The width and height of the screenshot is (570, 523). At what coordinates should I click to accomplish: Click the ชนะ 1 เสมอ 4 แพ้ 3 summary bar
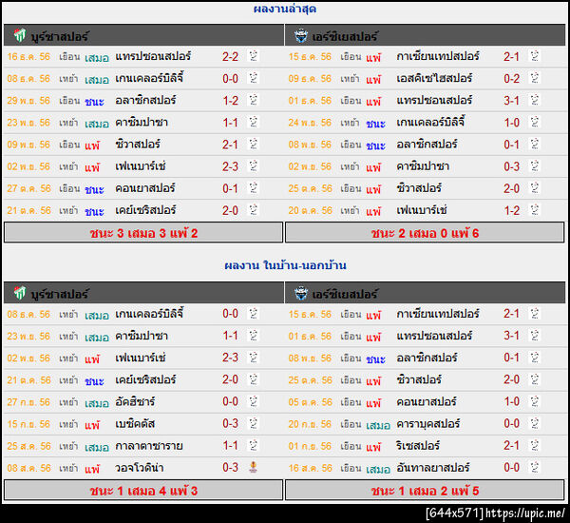pyautogui.click(x=143, y=490)
